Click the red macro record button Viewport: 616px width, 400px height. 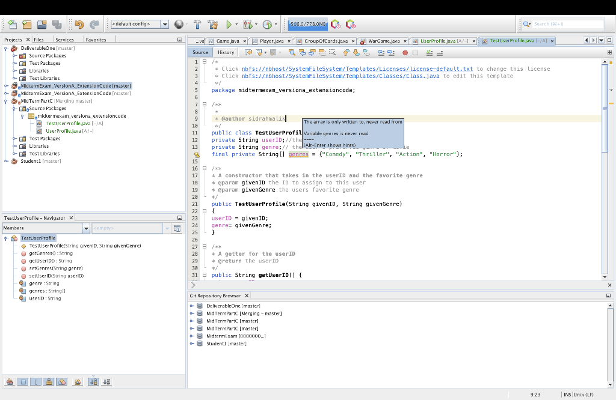pos(405,53)
